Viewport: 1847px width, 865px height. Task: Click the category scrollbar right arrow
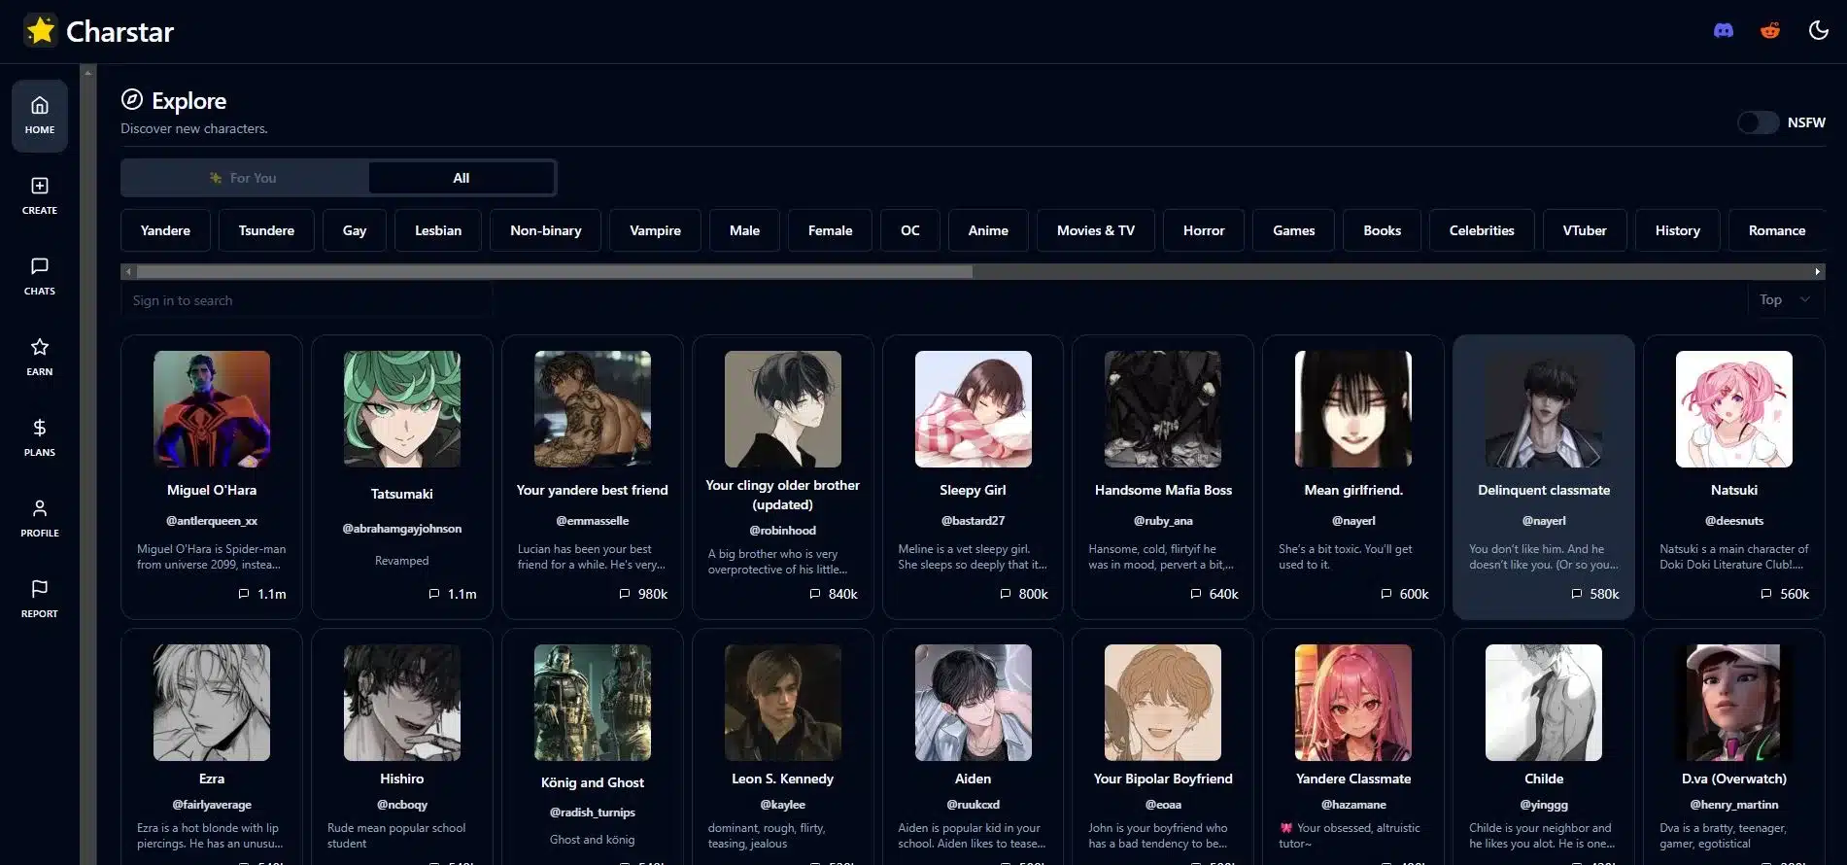click(x=1818, y=272)
